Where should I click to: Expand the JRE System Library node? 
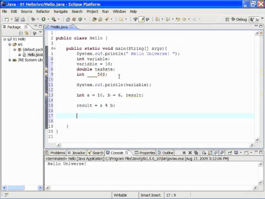tap(10, 60)
